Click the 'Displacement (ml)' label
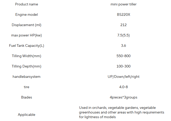This screenshot has height=121, width=171. tap(26, 25)
